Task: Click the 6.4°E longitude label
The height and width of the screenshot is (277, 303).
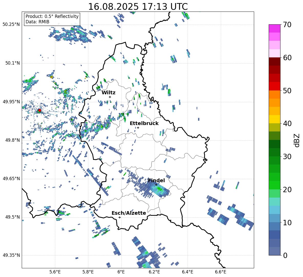Action: tap(187, 272)
